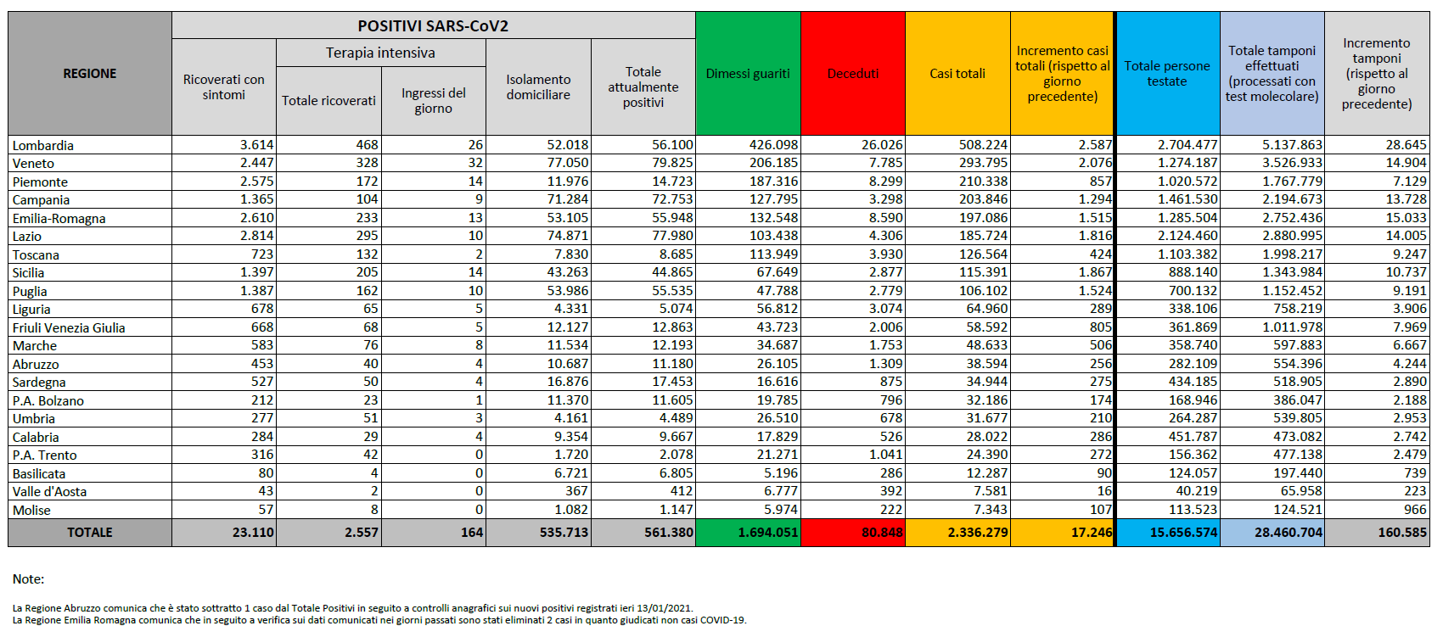1443x637 pixels.
Task: Click the blue Totale persone testate header
Action: point(1167,74)
